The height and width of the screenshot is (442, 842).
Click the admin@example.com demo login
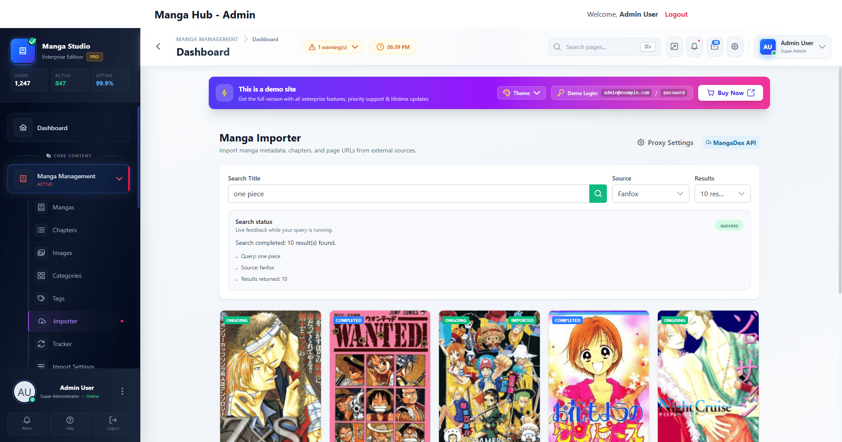(626, 93)
